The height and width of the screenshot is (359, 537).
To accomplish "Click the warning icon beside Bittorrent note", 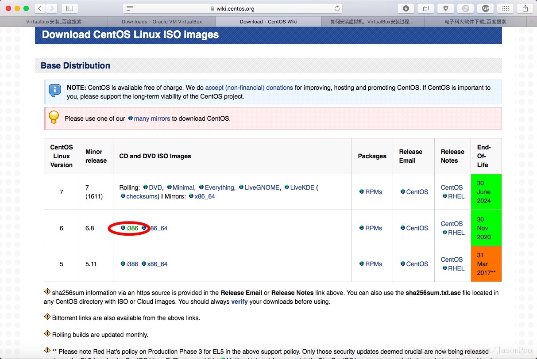I will coord(47,317).
